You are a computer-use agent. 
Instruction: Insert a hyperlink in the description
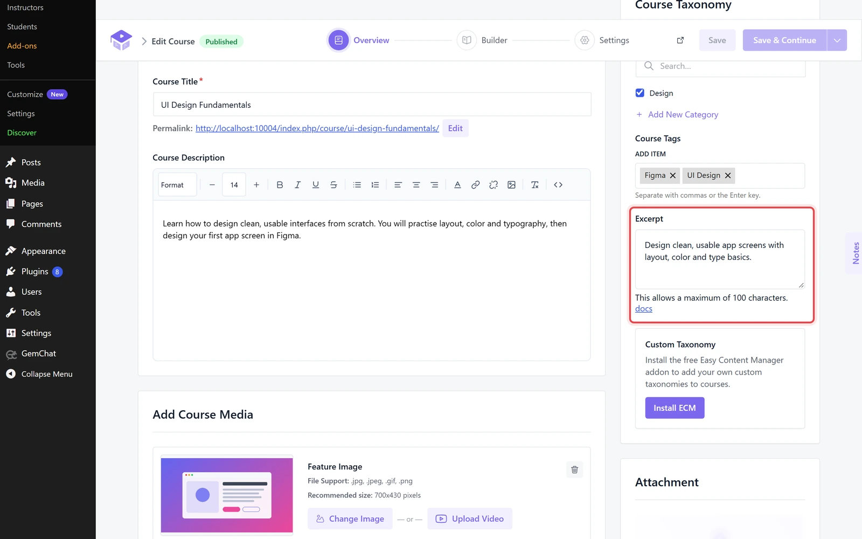coord(475,185)
